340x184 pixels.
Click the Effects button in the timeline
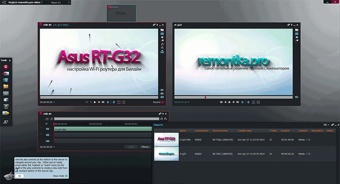(145, 147)
